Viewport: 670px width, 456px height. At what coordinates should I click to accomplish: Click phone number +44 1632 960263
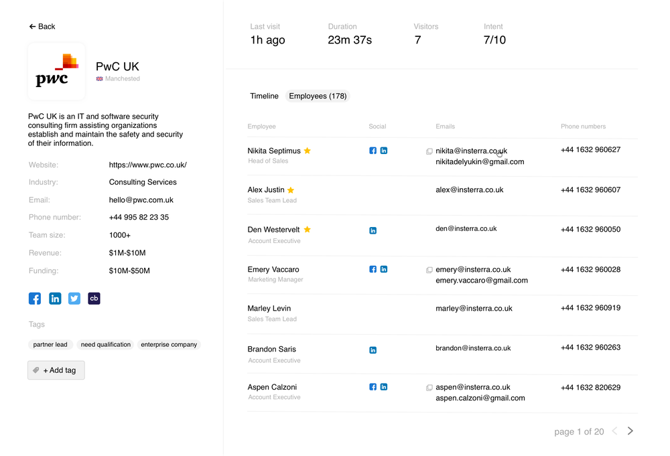coord(590,347)
